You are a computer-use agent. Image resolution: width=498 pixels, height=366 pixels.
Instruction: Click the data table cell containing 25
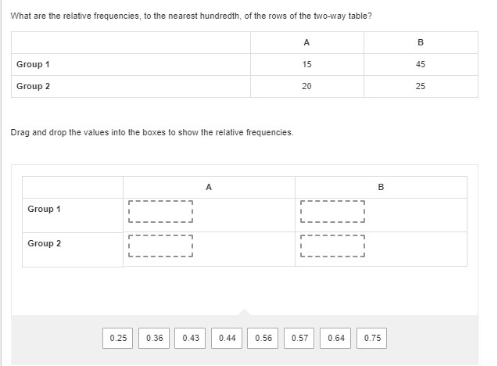pyautogui.click(x=421, y=86)
